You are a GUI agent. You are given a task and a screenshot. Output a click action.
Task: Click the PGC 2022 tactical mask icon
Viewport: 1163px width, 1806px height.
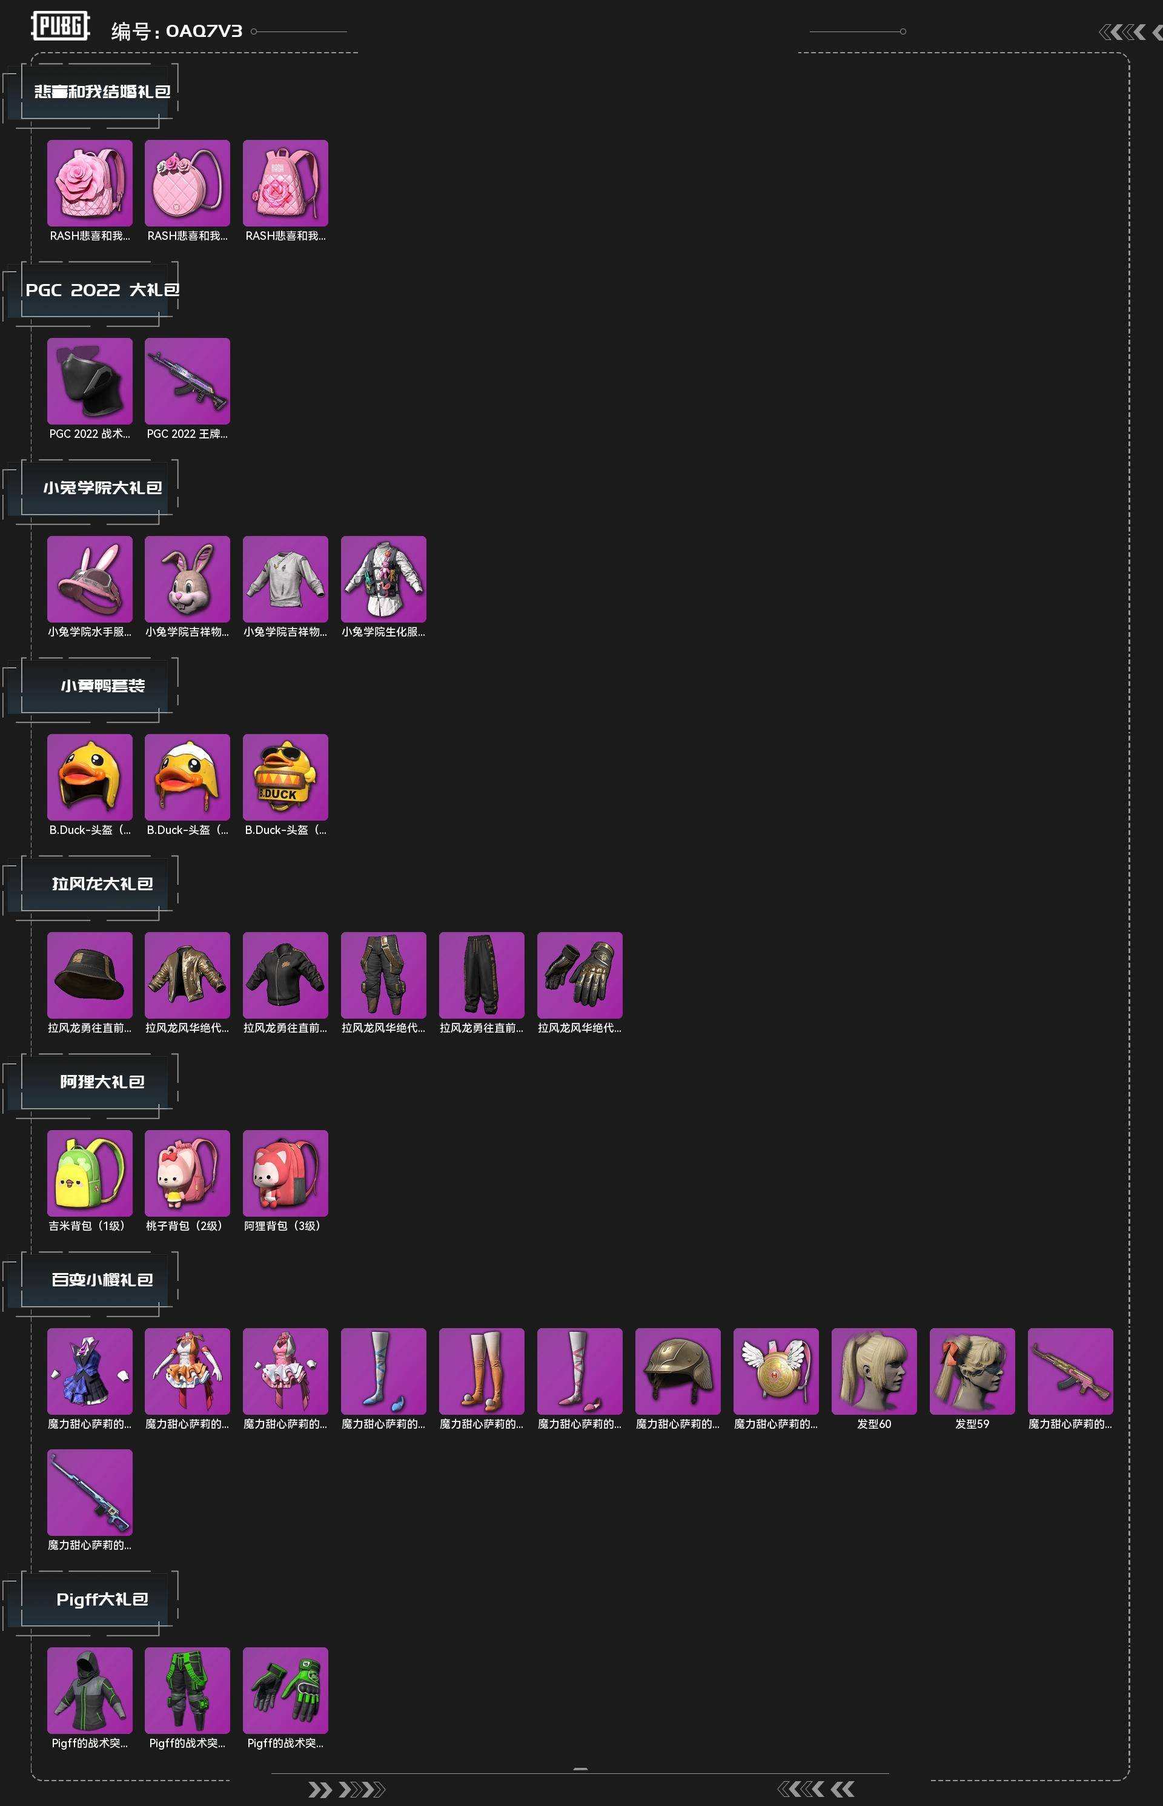(90, 382)
